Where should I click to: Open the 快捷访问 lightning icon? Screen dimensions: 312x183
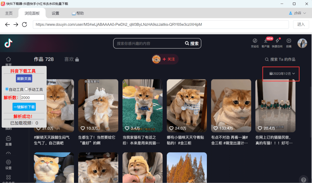(277, 41)
